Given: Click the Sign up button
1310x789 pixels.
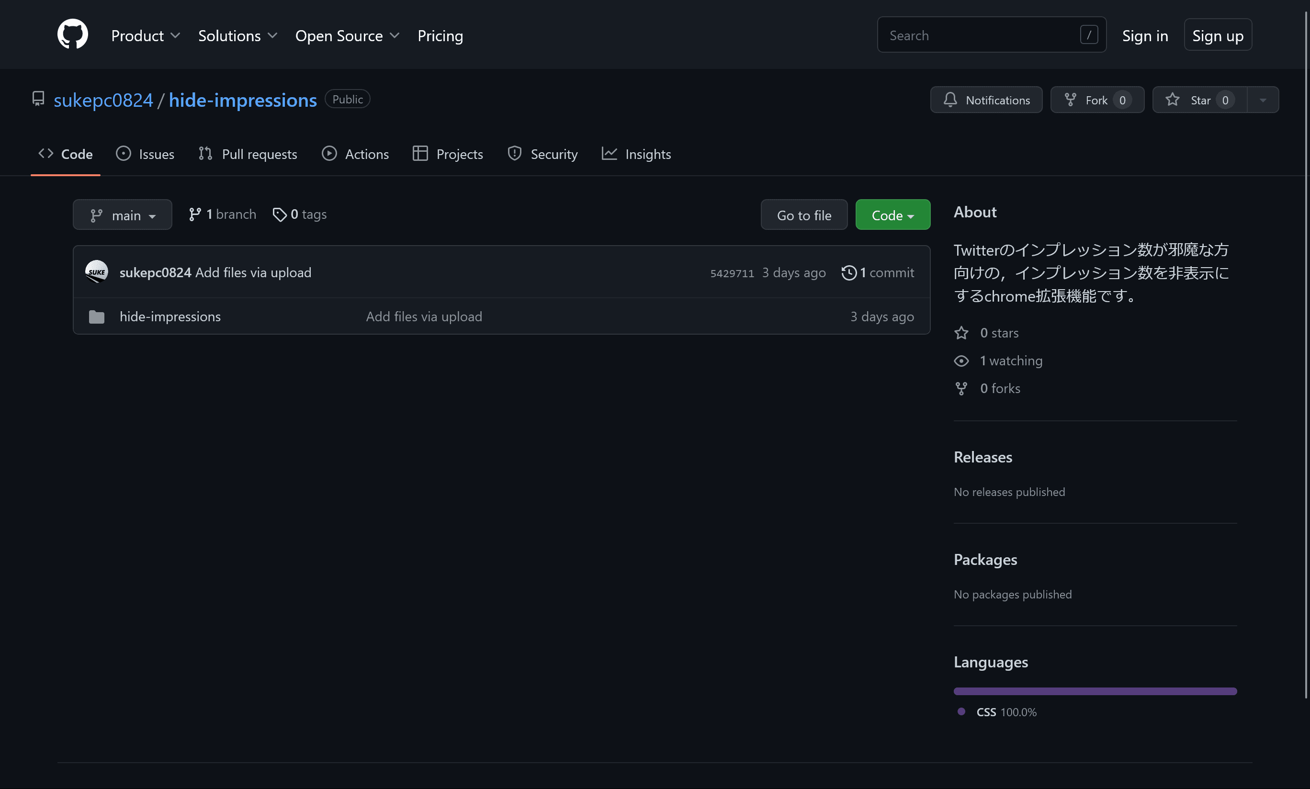Looking at the screenshot, I should (x=1218, y=35).
